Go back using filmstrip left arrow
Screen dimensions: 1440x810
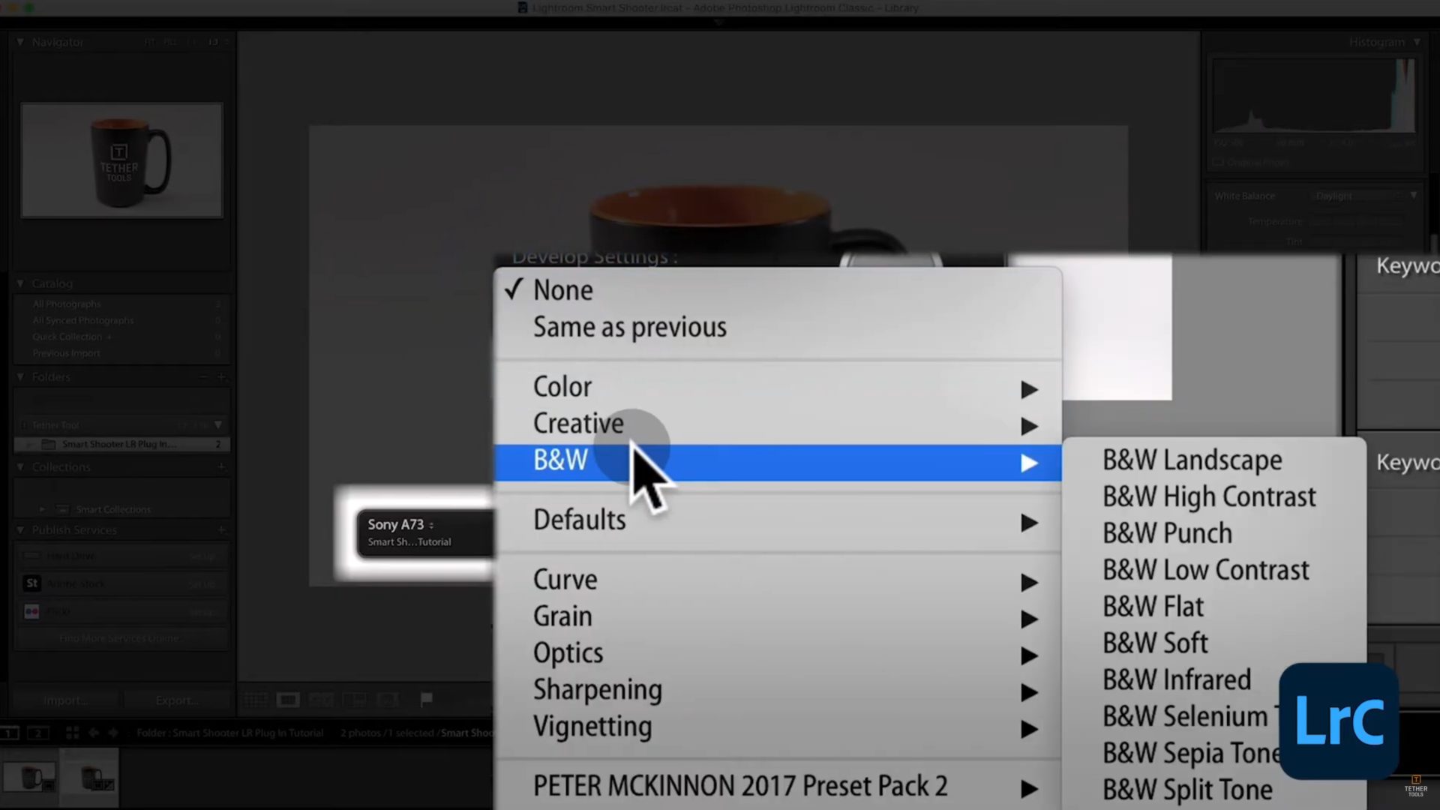click(94, 733)
